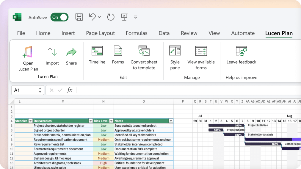Viewport: 301px width, 169px height.
Task: Open the Name Box stepper arrows
Action: pos(40,90)
